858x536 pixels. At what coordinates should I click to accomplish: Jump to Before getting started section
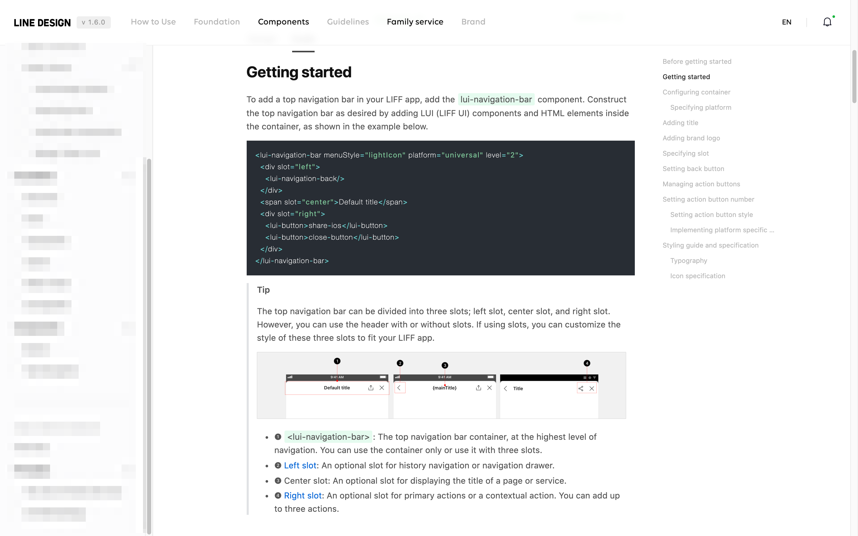coord(697,62)
